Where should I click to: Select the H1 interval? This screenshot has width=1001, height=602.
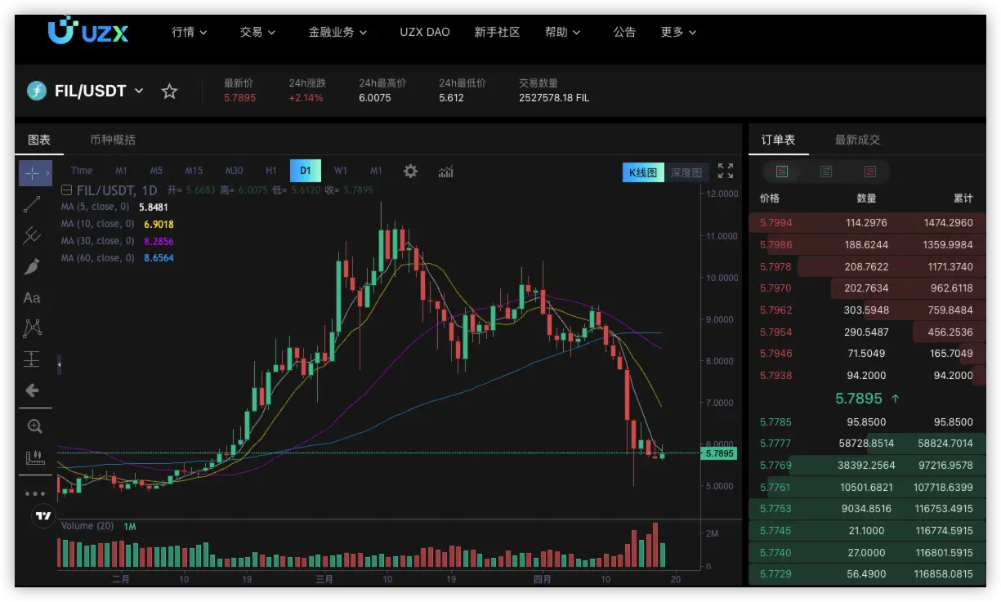tap(271, 171)
